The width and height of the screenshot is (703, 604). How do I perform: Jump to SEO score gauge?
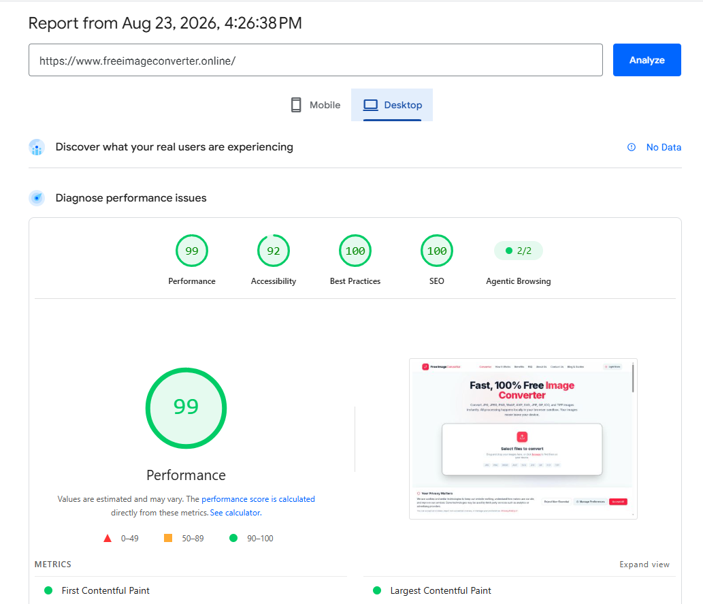click(x=437, y=251)
